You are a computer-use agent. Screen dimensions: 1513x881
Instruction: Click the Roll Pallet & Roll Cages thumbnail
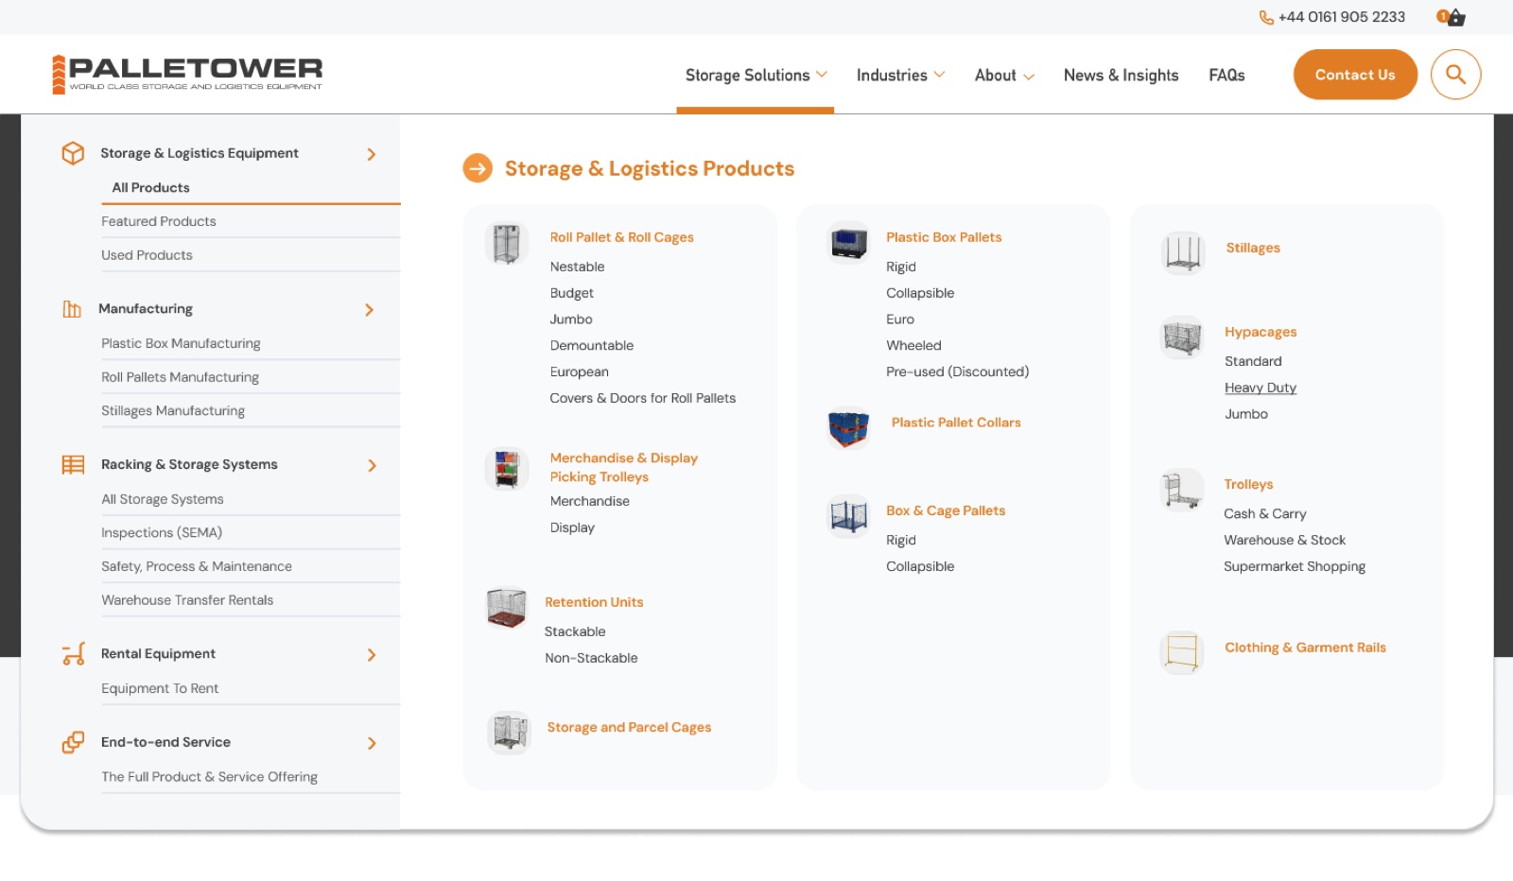(507, 244)
